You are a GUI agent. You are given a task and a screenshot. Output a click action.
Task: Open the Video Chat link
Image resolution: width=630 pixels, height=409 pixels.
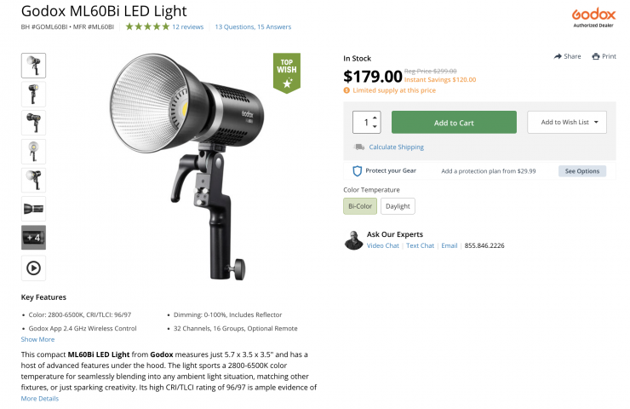383,245
